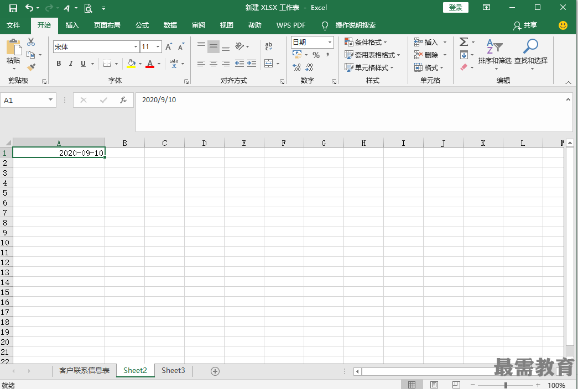Align cell text left
Image resolution: width=578 pixels, height=389 pixels.
[201, 64]
